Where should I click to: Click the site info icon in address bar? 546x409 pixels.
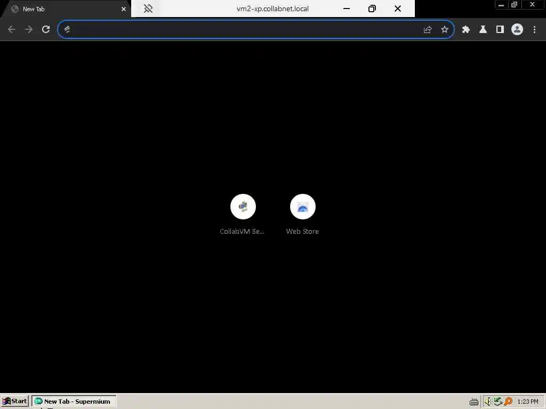point(67,30)
